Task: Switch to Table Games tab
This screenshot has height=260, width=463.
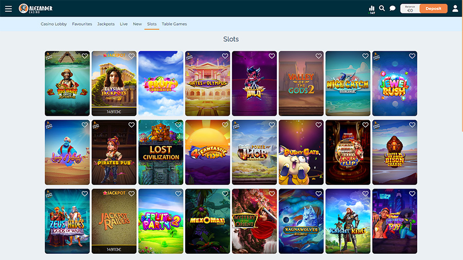Action: tap(174, 24)
